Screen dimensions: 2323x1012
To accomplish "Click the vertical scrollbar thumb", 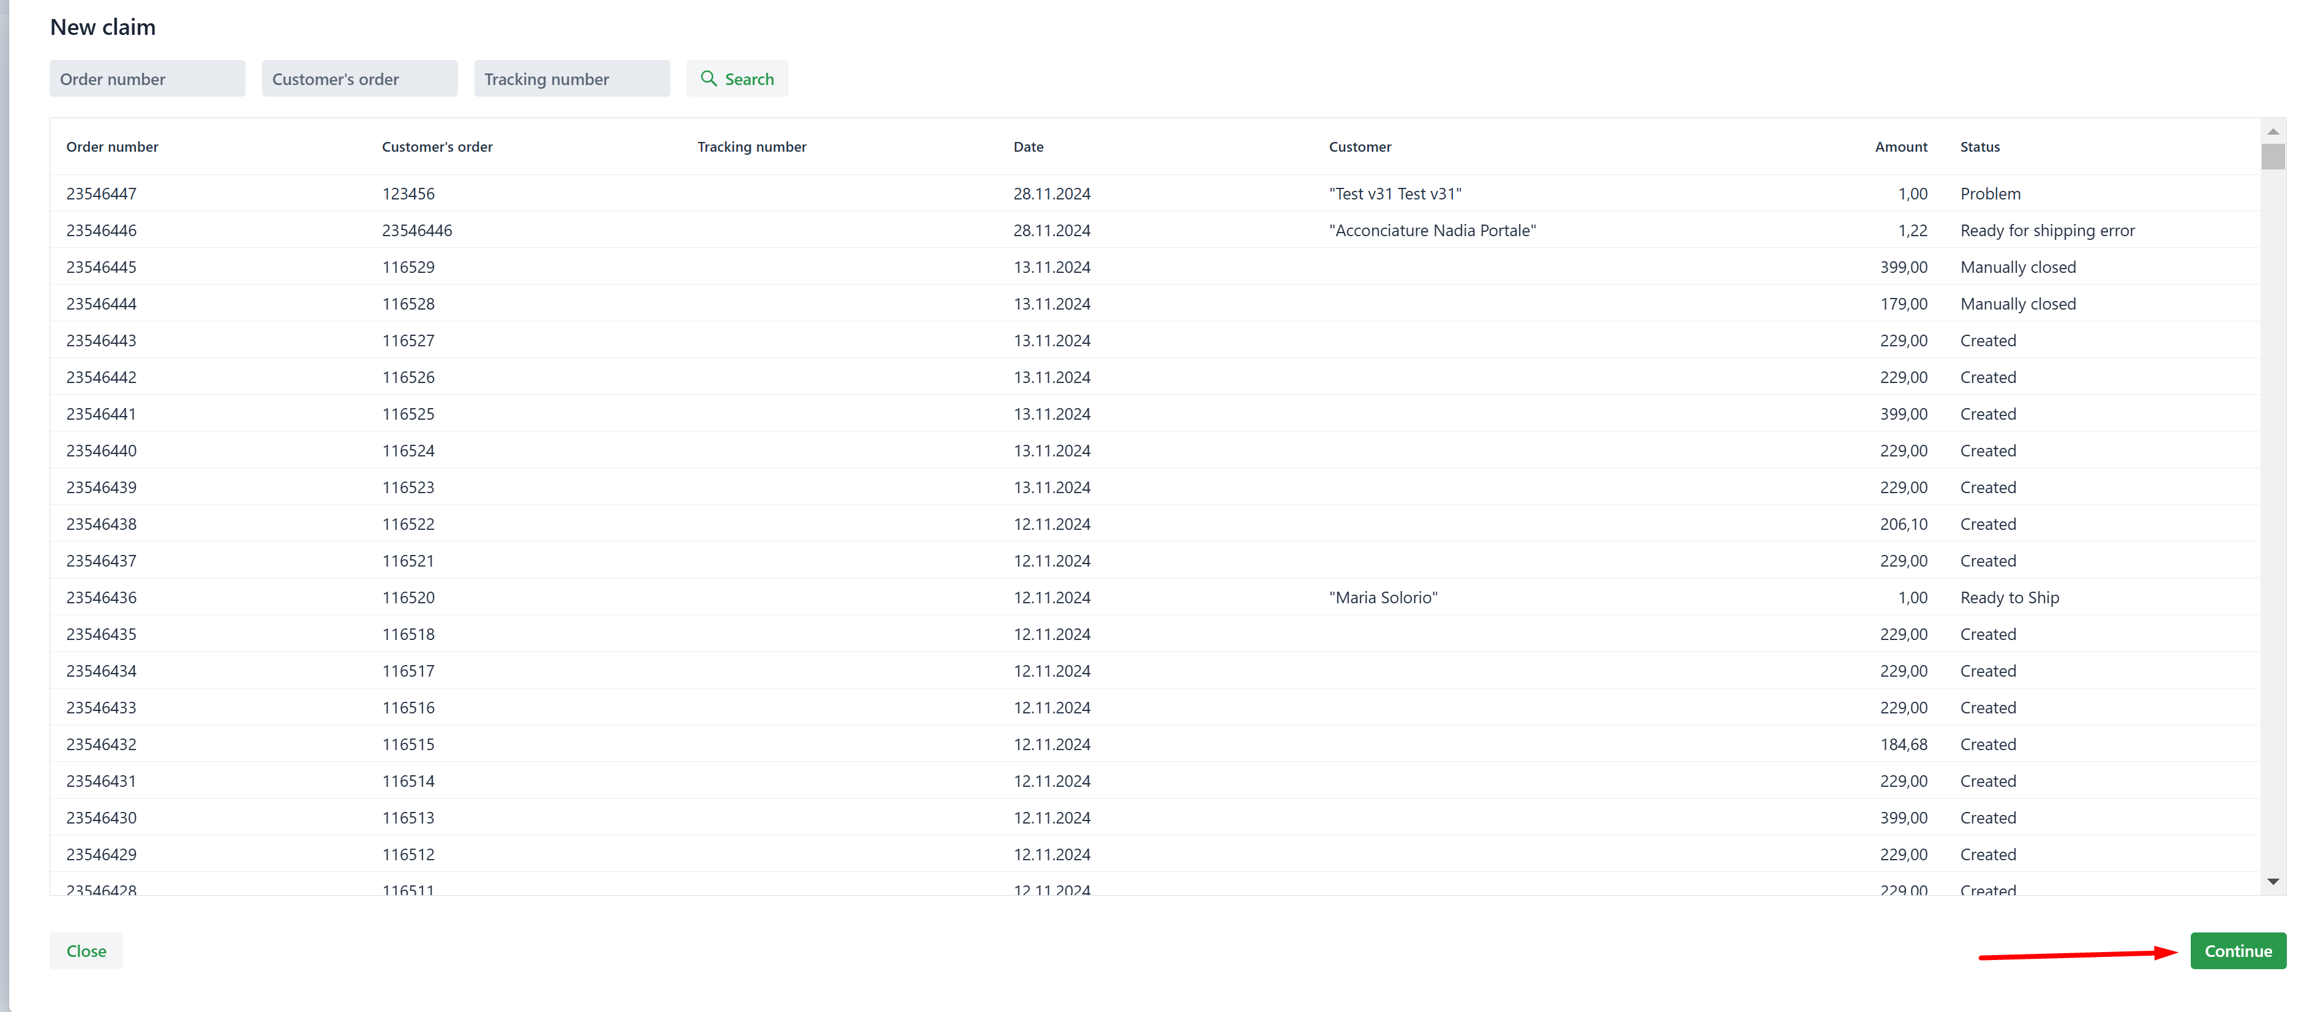I will (2273, 157).
